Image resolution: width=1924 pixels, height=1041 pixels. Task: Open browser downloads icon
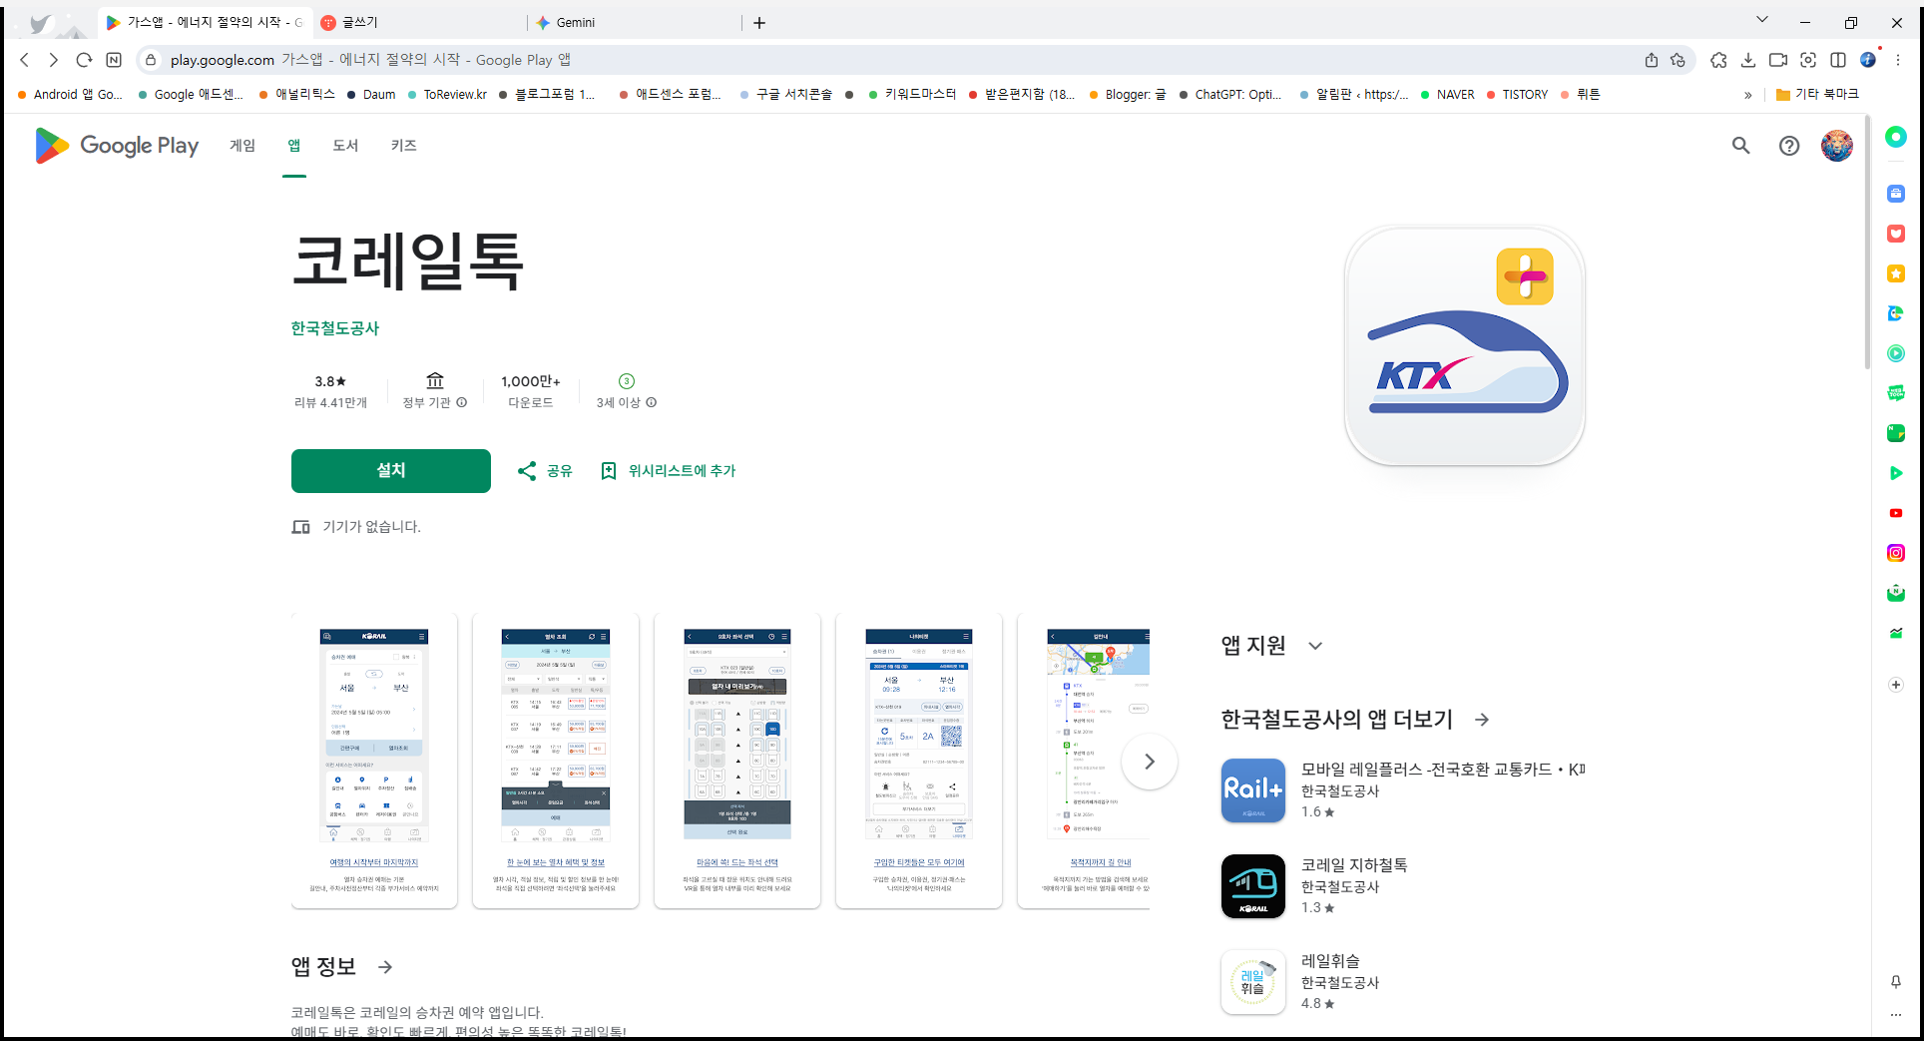1748,60
